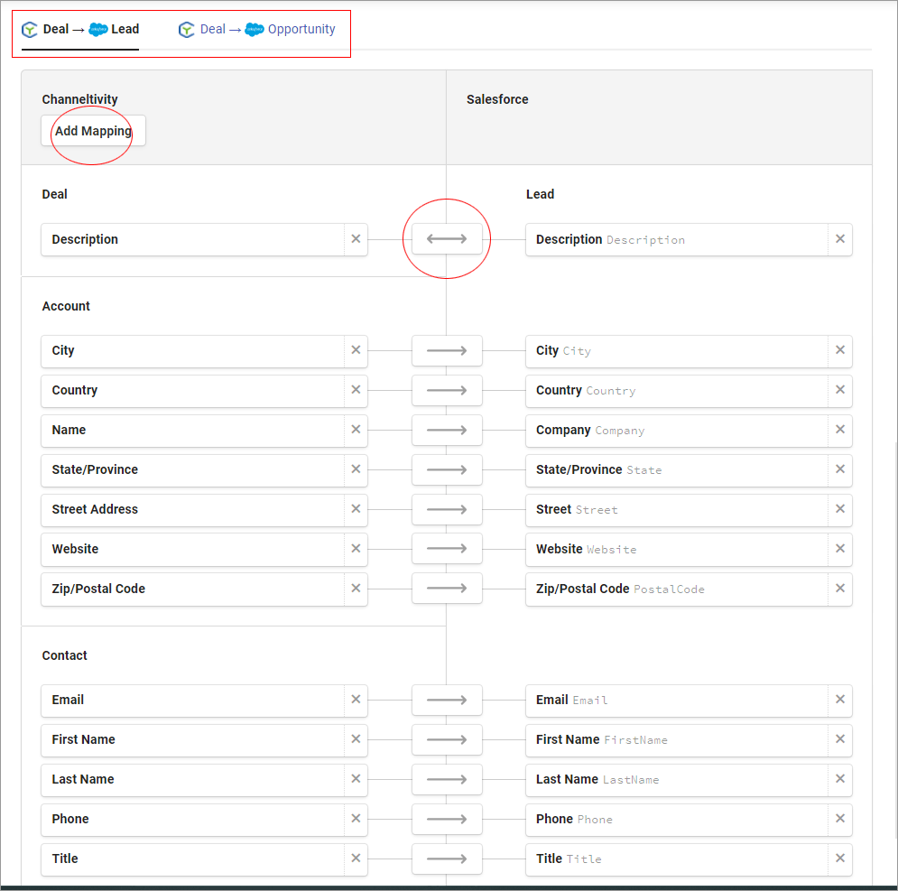
Task: Change direction arrow for Last Name mapping
Action: tap(447, 779)
